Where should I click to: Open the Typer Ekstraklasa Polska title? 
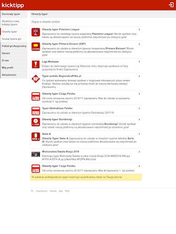click(57, 108)
